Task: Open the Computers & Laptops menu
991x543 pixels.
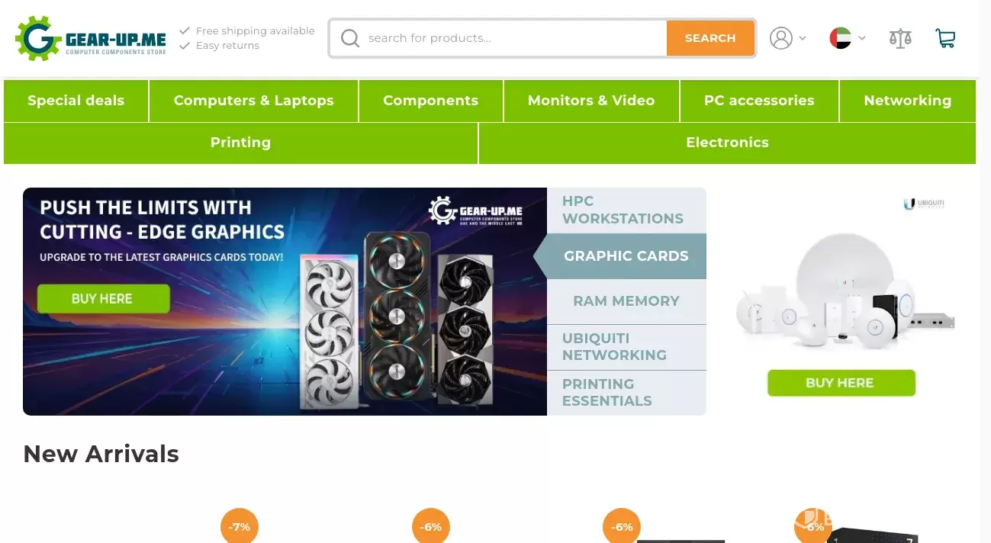Action: tap(253, 101)
